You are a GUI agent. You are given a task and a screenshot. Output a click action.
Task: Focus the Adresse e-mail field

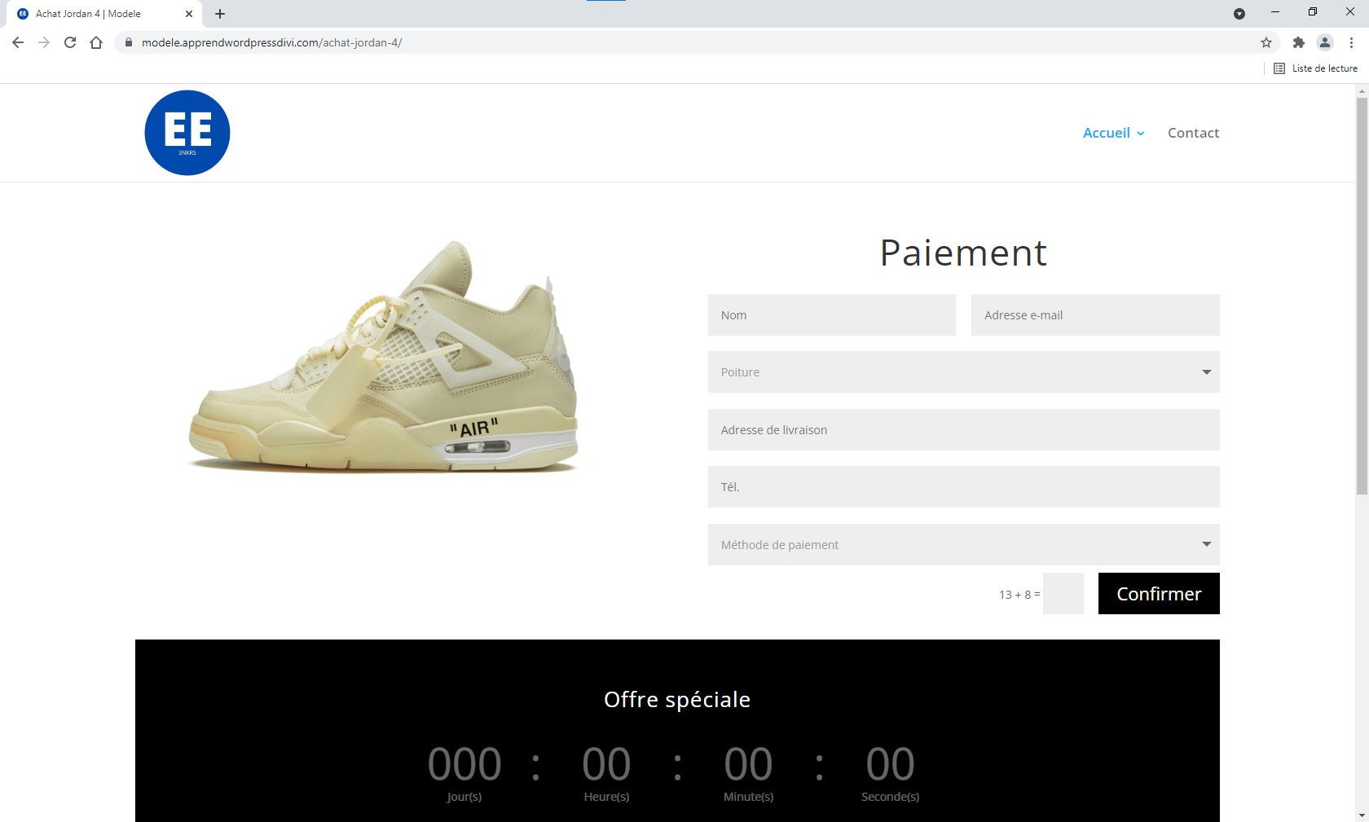(x=1094, y=315)
